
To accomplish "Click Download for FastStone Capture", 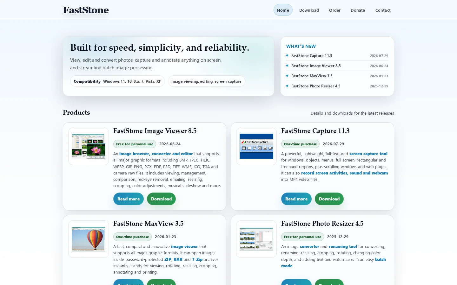I will (x=329, y=199).
